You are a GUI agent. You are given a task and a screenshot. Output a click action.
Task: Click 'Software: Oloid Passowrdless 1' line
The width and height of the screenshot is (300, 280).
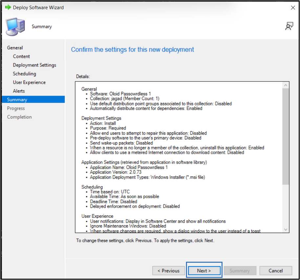(120, 94)
